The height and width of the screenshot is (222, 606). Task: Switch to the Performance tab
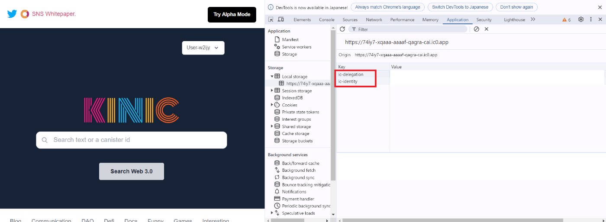coord(402,20)
